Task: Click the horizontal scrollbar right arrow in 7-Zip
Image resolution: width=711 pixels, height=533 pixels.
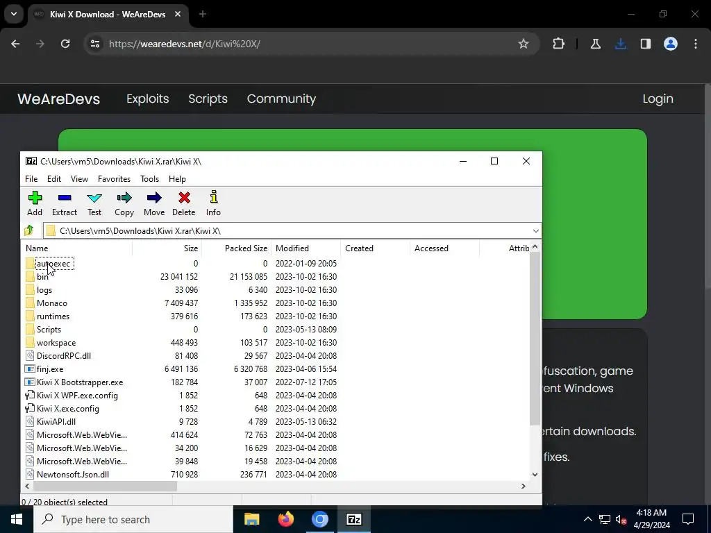Action: coord(524,486)
